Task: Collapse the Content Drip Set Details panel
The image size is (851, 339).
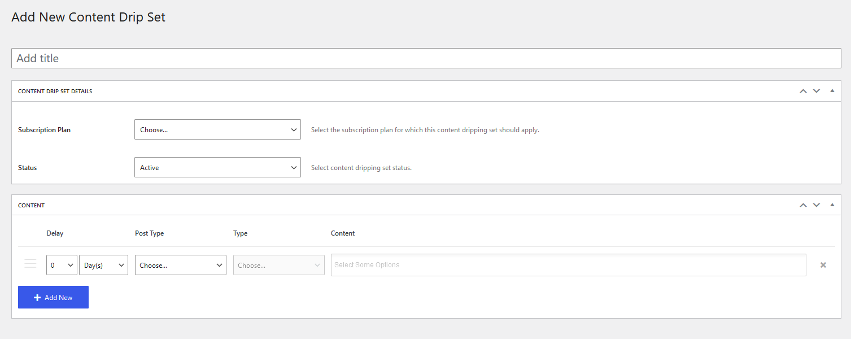Action: click(832, 91)
